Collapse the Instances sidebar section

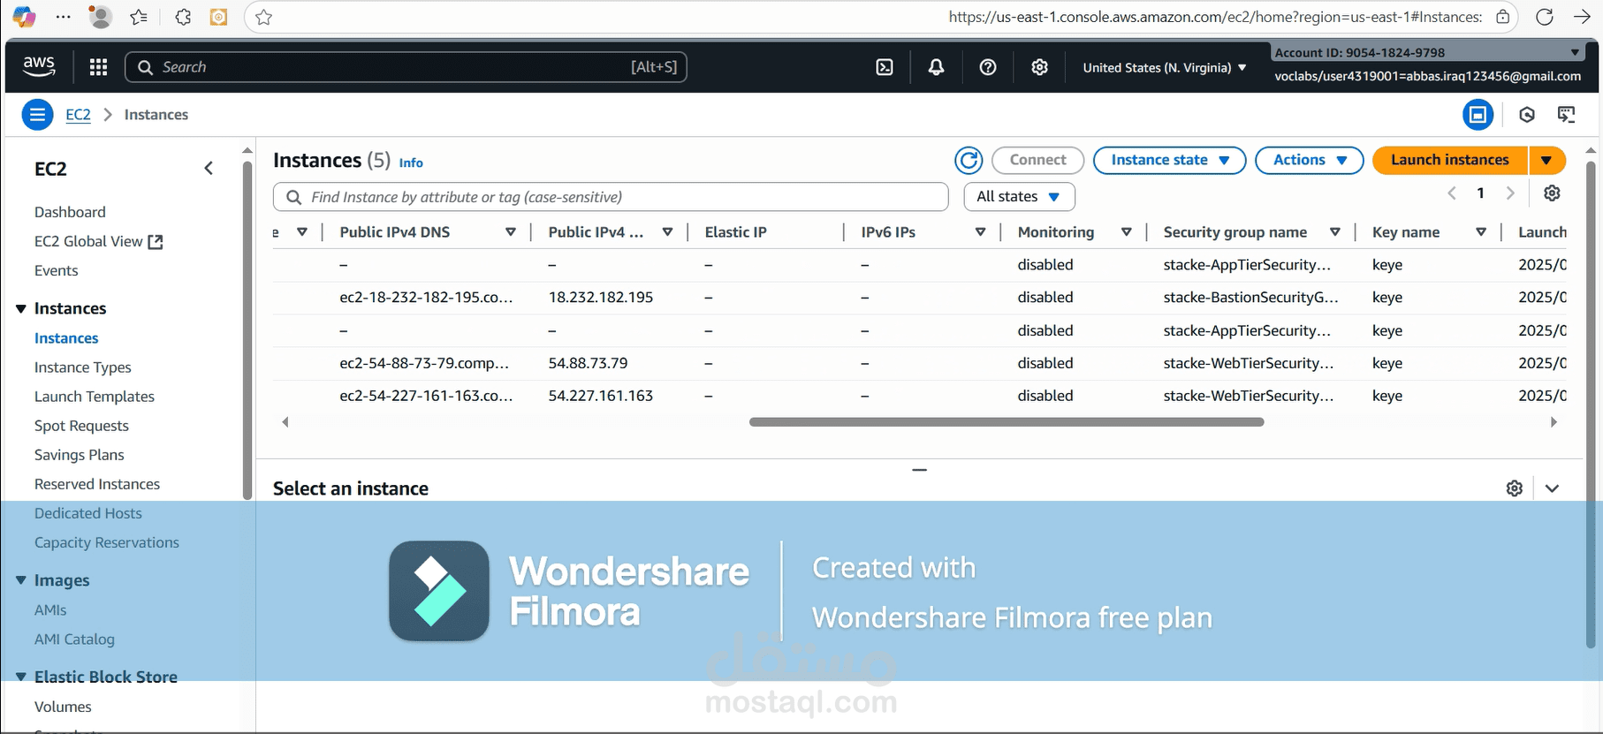(21, 308)
